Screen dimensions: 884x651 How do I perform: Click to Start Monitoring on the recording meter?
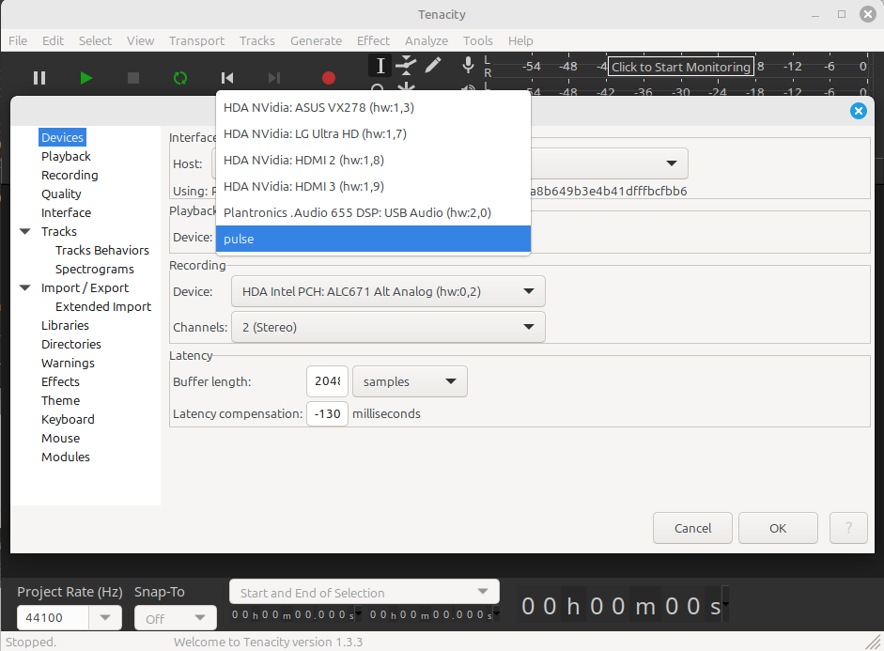(x=680, y=67)
